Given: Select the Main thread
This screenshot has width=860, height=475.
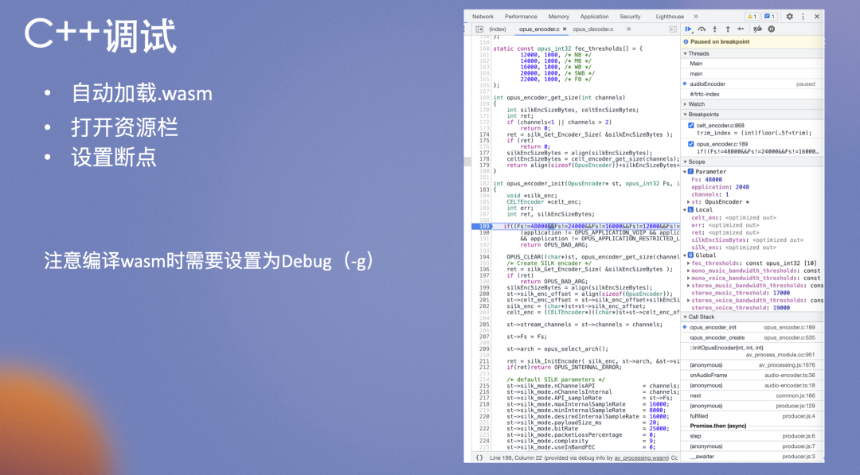Looking at the screenshot, I should tap(752, 64).
